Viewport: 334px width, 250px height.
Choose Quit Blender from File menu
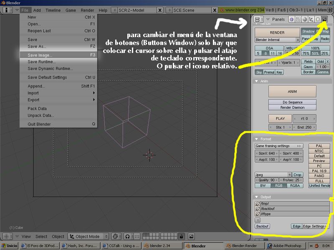tap(58, 124)
